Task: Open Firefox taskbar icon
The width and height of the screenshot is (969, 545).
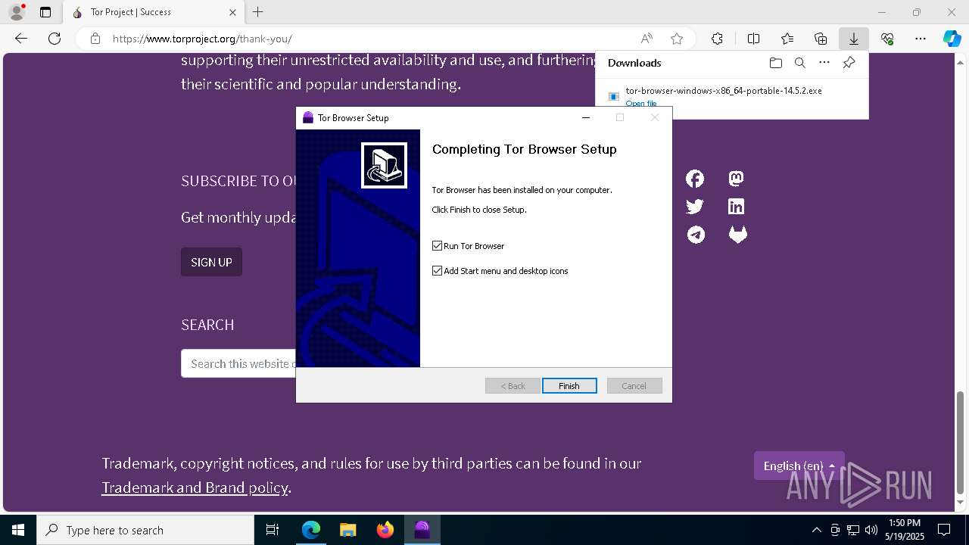Action: point(385,530)
